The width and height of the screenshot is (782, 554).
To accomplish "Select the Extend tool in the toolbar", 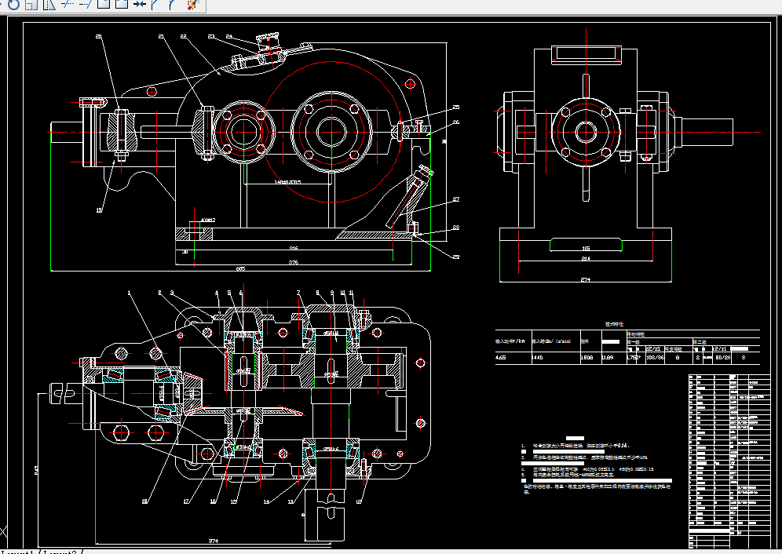I will pyautogui.click(x=86, y=4).
